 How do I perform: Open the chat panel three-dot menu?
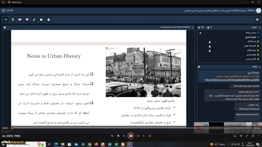coord(259,67)
